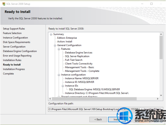Collapse the Summary tree node
Image resolution: width=166 pixels, height=125 pixels.
click(51, 35)
